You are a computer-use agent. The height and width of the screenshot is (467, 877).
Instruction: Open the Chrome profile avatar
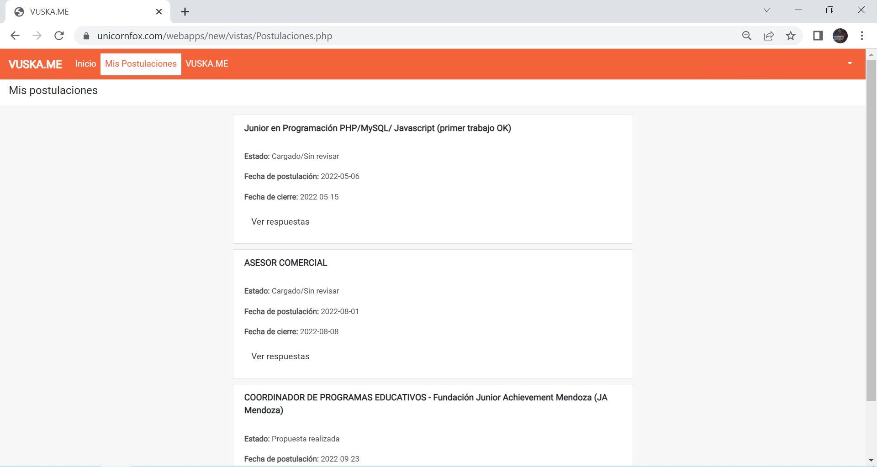(x=840, y=36)
